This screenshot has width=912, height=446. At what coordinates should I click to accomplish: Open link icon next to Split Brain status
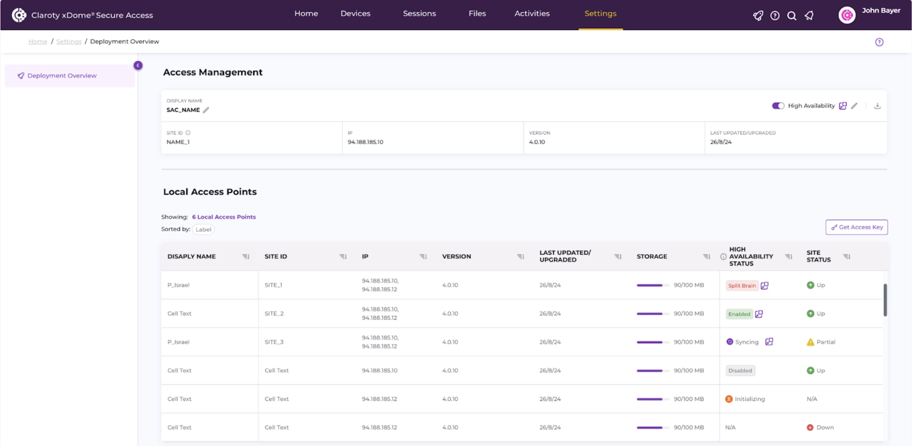pos(764,285)
